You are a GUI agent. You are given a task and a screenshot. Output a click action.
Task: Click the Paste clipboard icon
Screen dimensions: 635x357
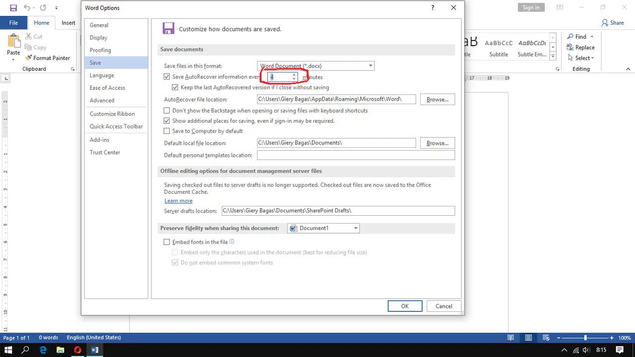(x=13, y=42)
